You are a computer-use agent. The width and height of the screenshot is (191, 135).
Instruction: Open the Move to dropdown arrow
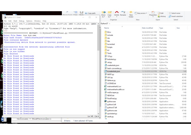click(x=104, y=17)
